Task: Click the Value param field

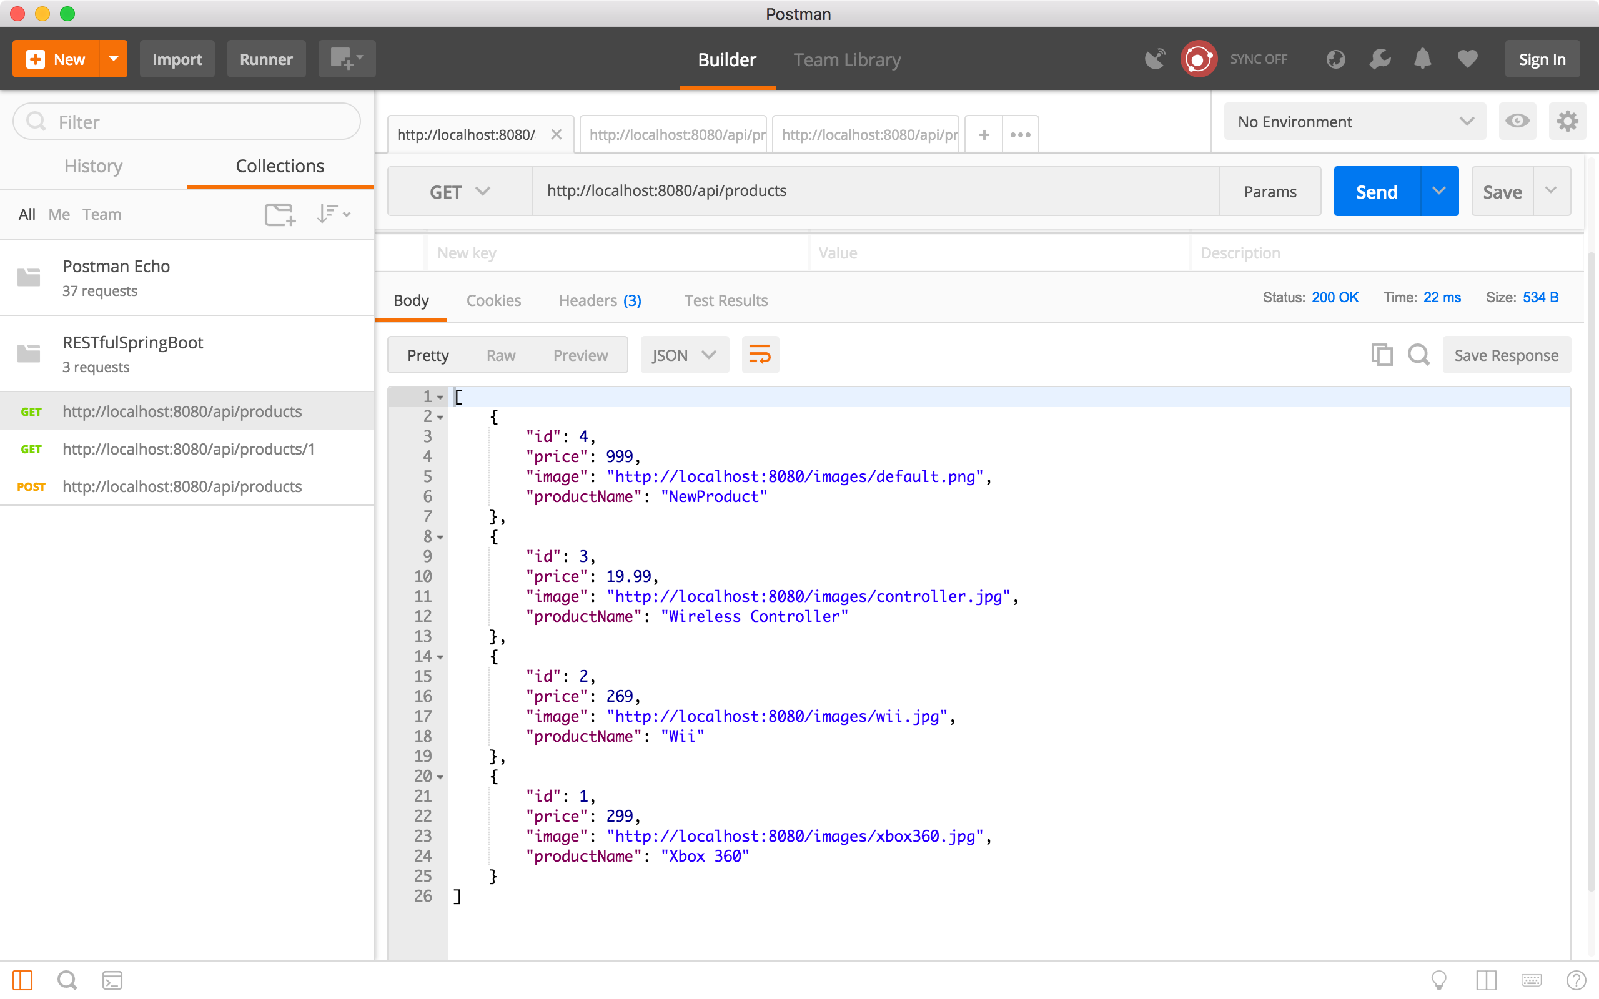Action: pos(1000,252)
